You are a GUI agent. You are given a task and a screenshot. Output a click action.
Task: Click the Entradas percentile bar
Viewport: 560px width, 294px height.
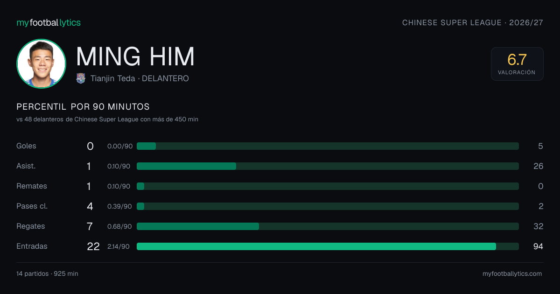coord(328,246)
